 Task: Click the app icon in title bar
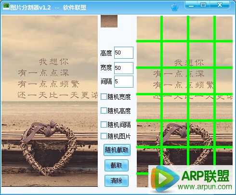pos(6,6)
